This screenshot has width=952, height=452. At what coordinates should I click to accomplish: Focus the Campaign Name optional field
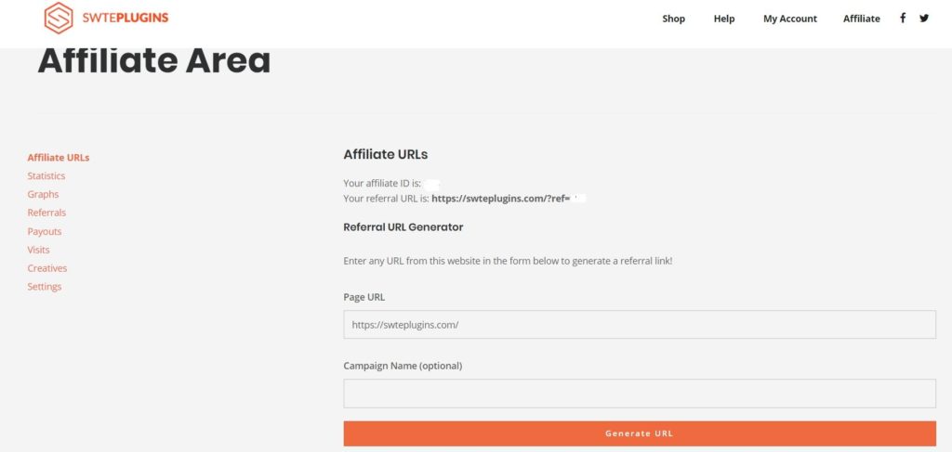pos(640,394)
